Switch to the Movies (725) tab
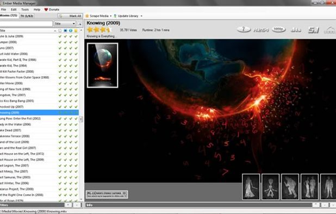This screenshot has height=214, width=336. (x=9, y=16)
